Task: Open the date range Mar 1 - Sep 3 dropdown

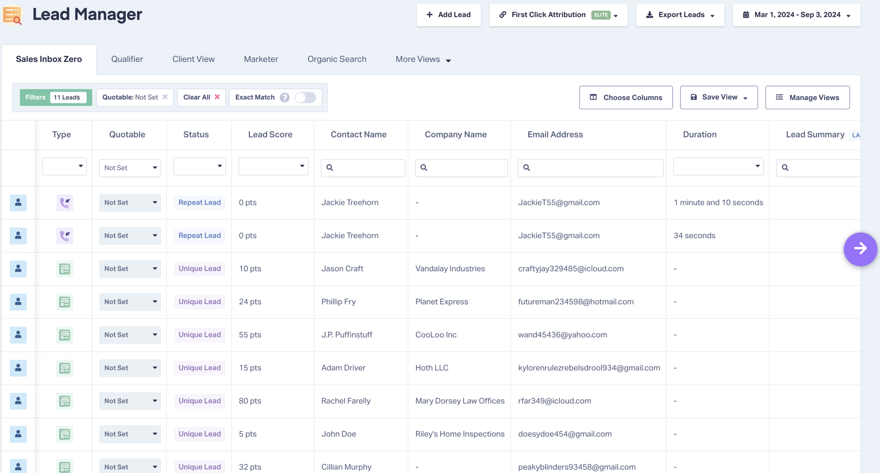Action: (796, 15)
